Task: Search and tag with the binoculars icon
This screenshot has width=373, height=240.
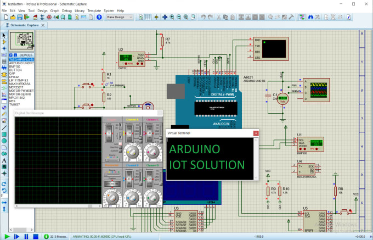Action: pos(310,17)
